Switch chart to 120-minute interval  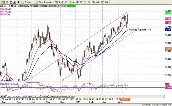(87, 2)
